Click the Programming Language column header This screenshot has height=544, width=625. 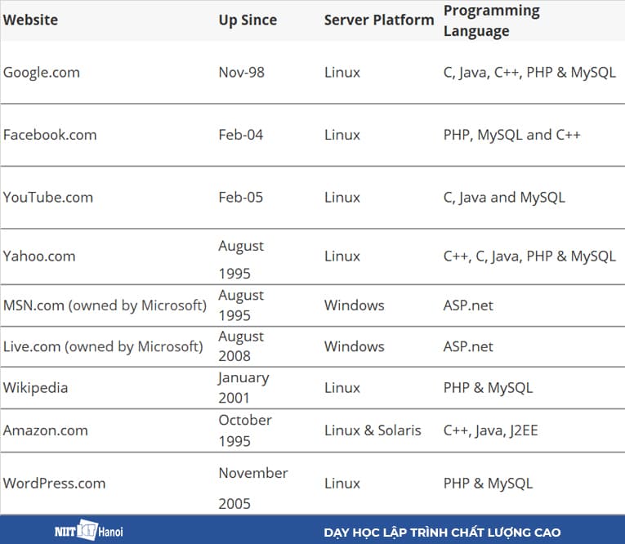coord(491,20)
